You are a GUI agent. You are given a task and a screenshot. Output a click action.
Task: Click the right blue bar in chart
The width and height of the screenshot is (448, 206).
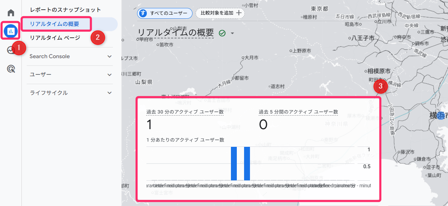click(x=247, y=163)
